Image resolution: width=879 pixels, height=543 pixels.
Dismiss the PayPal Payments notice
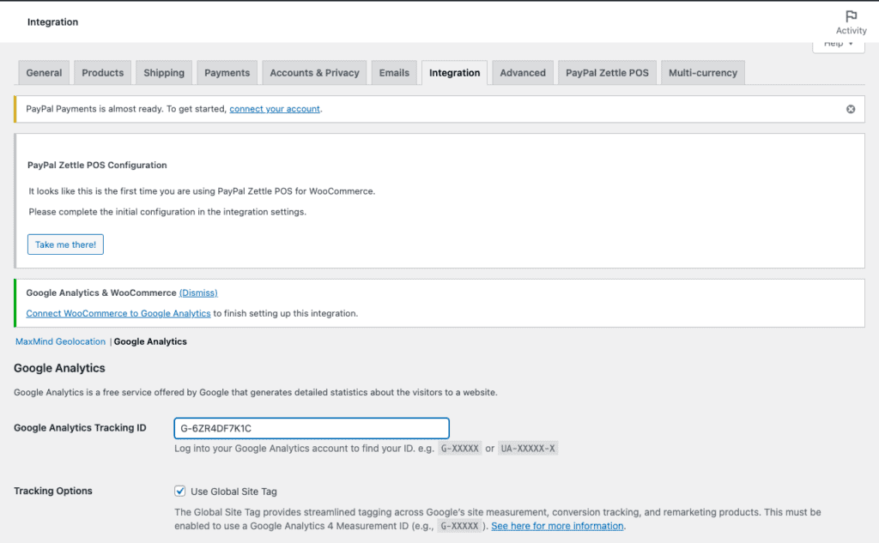tap(851, 109)
